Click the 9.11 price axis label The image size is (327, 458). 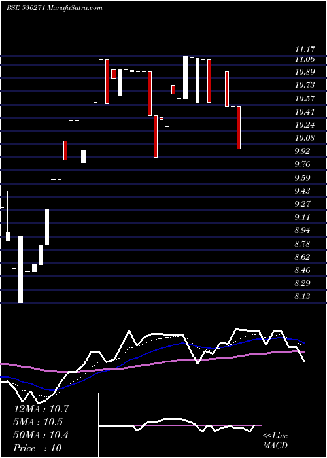pos(302,217)
